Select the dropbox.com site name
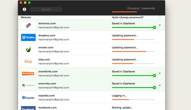This screenshot has width=191, height=110. point(47,35)
